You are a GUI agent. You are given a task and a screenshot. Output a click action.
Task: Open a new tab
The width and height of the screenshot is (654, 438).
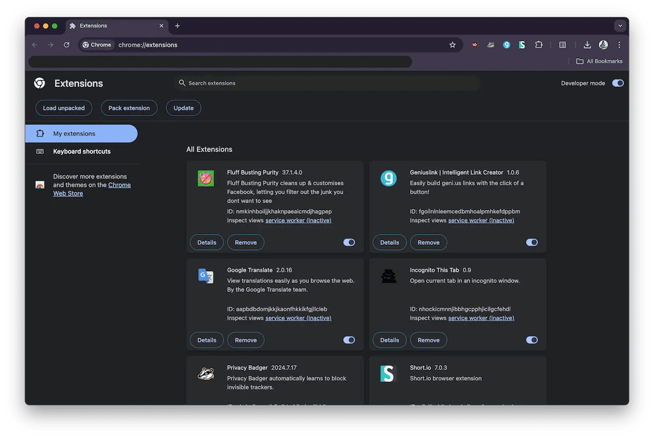177,26
